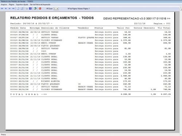Open the Suporte e Ajuda menu

pos(22,4)
